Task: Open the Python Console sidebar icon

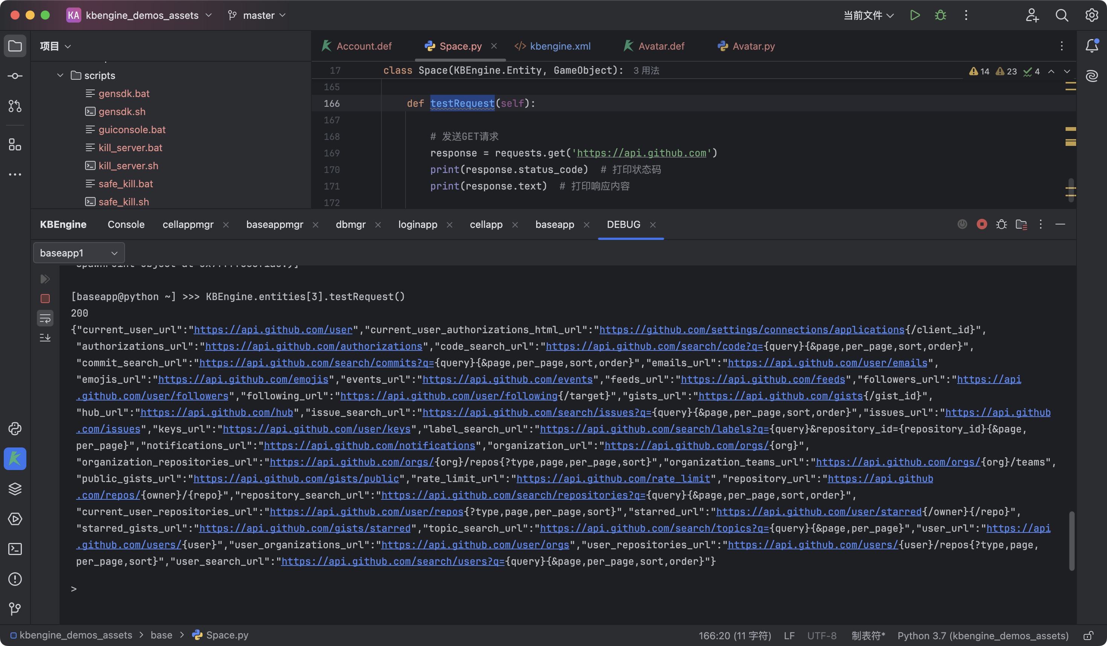Action: coord(15,429)
